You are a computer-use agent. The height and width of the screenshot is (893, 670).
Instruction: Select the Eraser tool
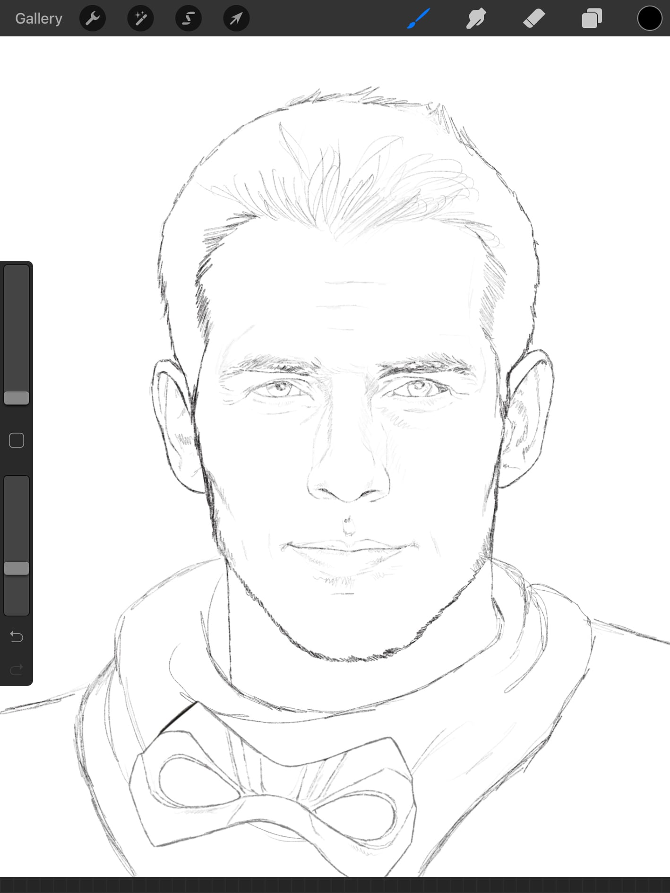(534, 18)
